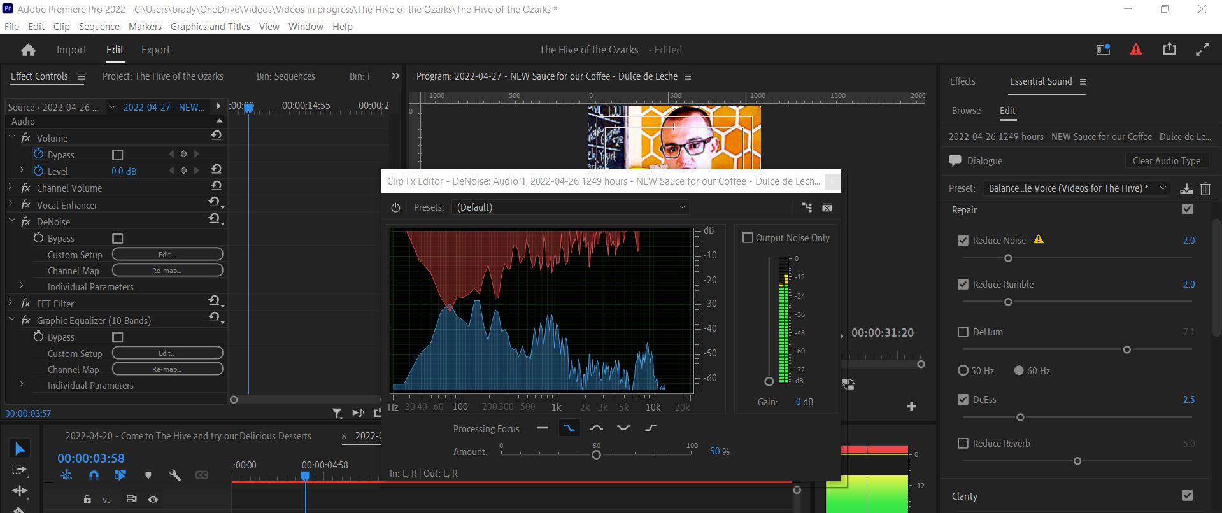Expand Individual Parameters under DeNoise
The image size is (1222, 513).
[x=22, y=286]
